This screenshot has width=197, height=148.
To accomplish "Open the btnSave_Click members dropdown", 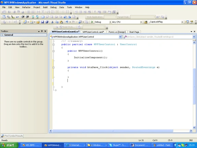I will pyautogui.click(x=194, y=37).
